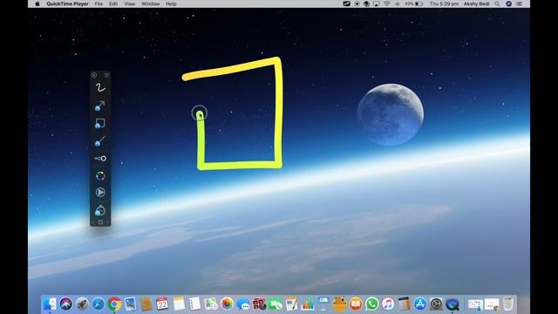Click the screen recording status icon
Image resolution: width=558 pixels, height=314 pixels.
click(357, 3)
